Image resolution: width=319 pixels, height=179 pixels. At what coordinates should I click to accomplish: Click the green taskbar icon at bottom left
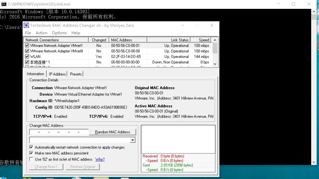point(27,178)
